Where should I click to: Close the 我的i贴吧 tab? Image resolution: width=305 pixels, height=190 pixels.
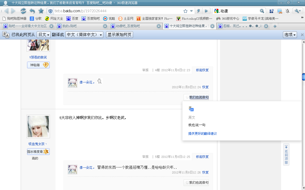click(x=105, y=26)
